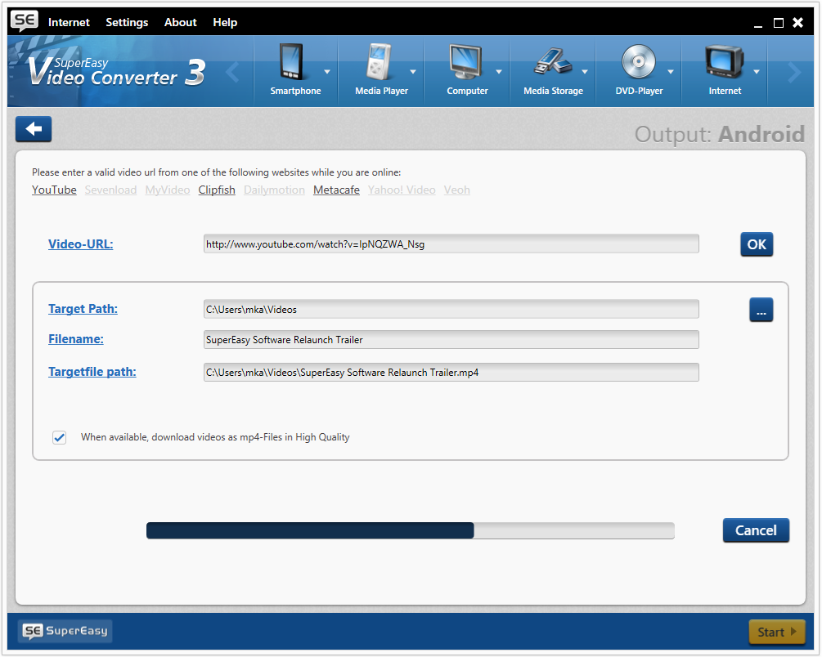The image size is (822, 657).
Task: Click the SuperEasy logo in footer
Action: 65,631
